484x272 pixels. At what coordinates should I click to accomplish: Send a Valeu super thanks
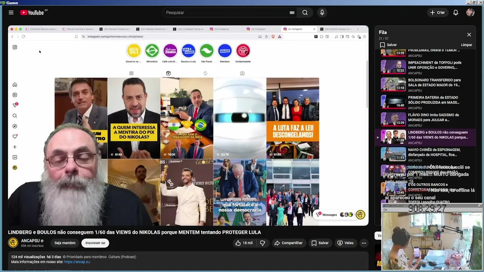click(x=345, y=243)
